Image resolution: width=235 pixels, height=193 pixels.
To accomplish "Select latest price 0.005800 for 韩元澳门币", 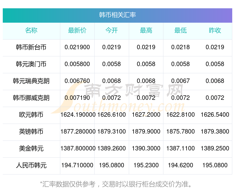I will click(x=77, y=64).
